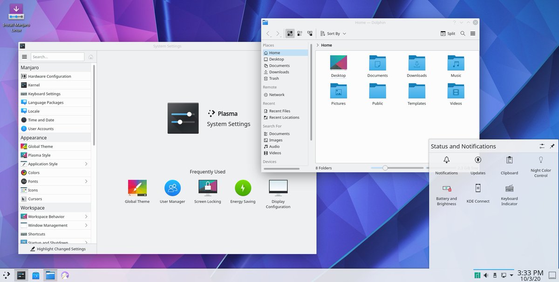Open Recent Files in Dolphin sidebar
Viewport: 559px width, 282px height.
click(285, 111)
